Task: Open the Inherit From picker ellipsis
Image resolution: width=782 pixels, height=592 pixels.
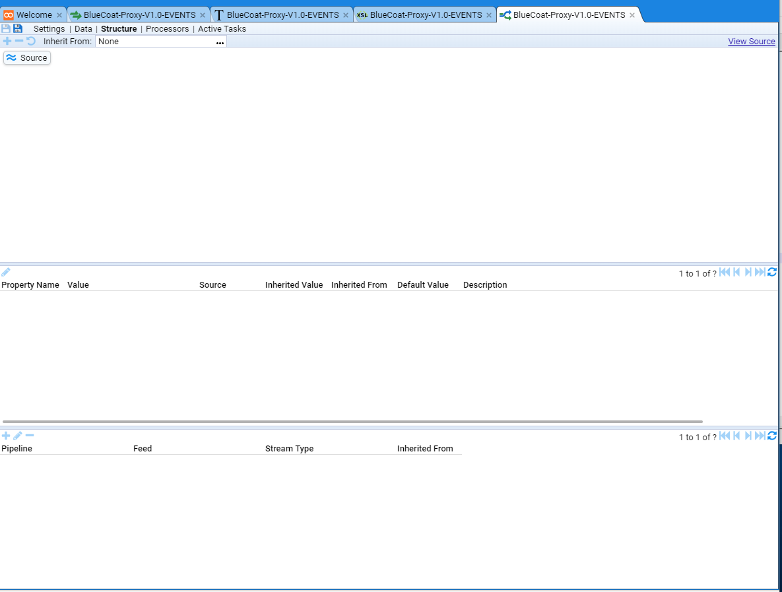Action: pos(220,42)
